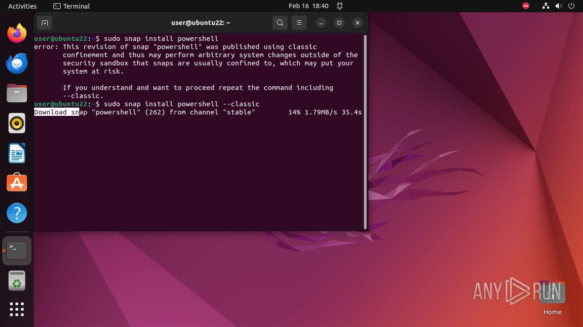Open the volume speaker icon

coord(559,6)
